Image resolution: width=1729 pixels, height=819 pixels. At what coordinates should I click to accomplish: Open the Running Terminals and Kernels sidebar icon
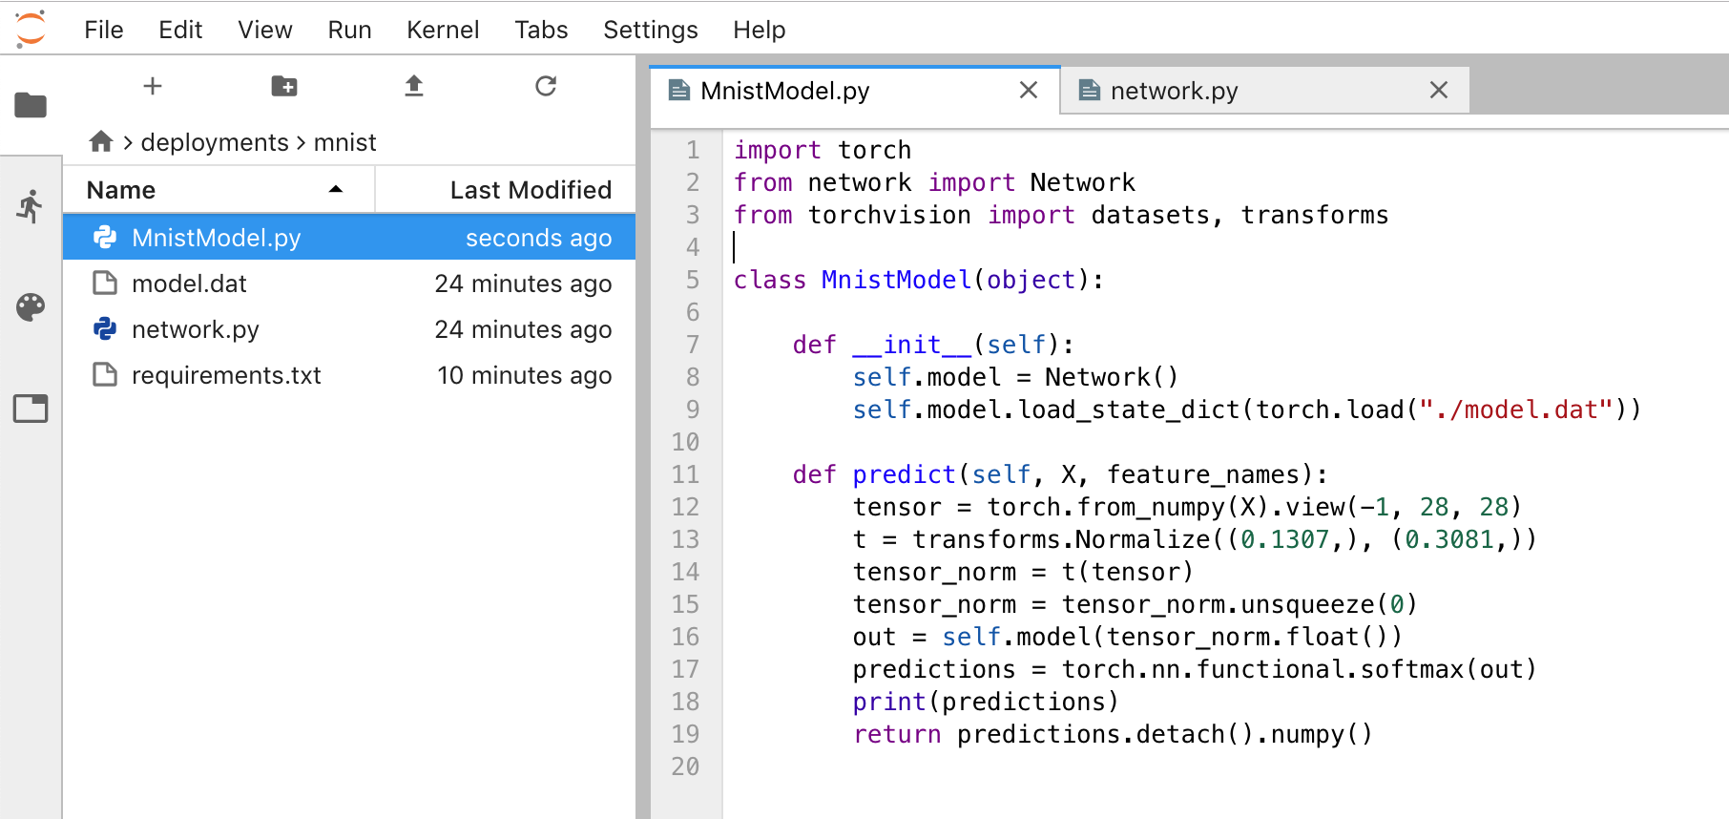point(31,206)
